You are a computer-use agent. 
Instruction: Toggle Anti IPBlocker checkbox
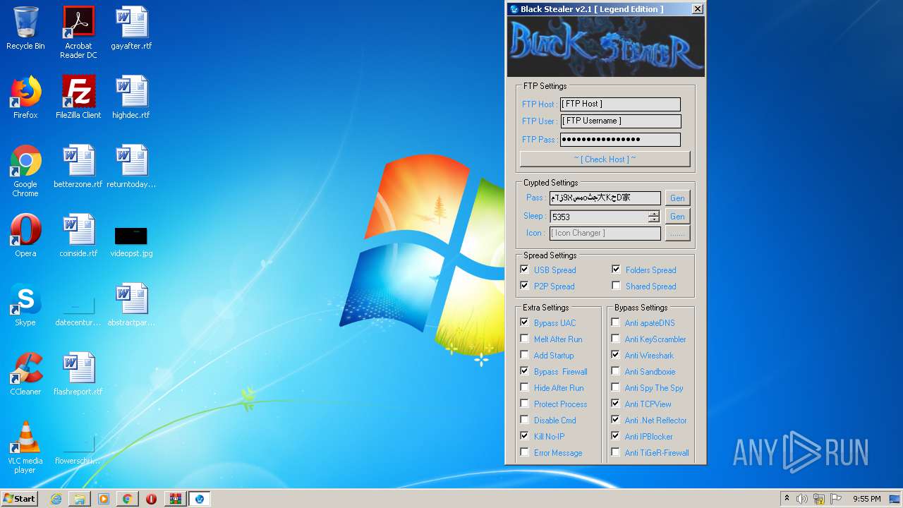click(x=616, y=436)
